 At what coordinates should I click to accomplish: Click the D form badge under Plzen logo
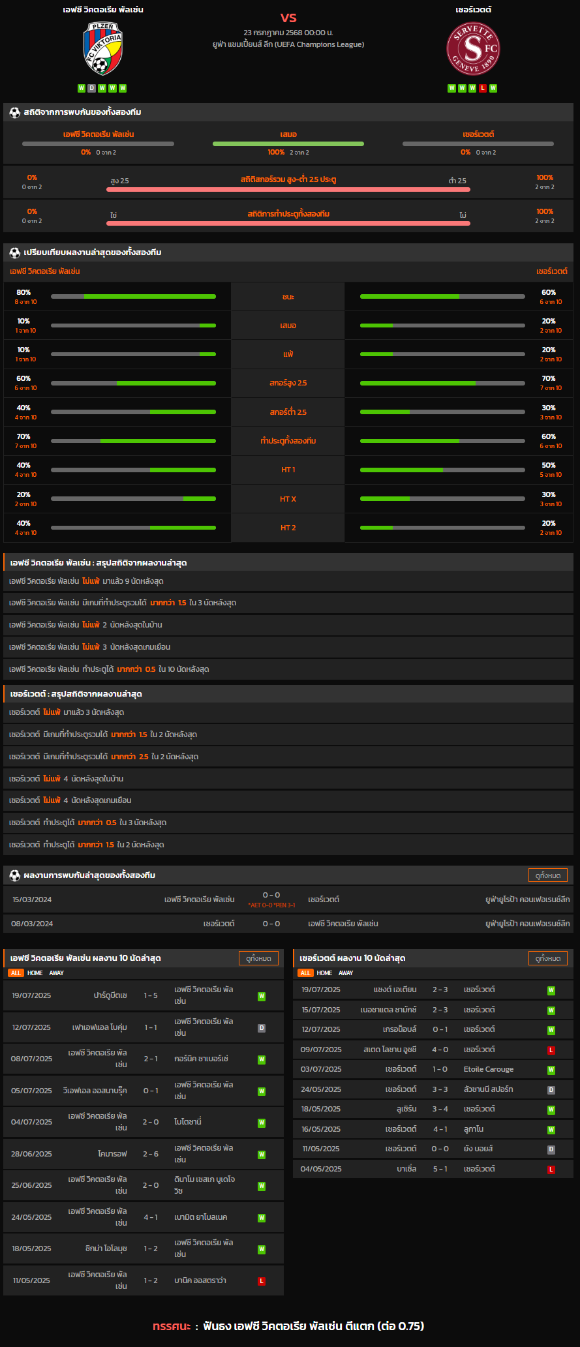click(91, 88)
